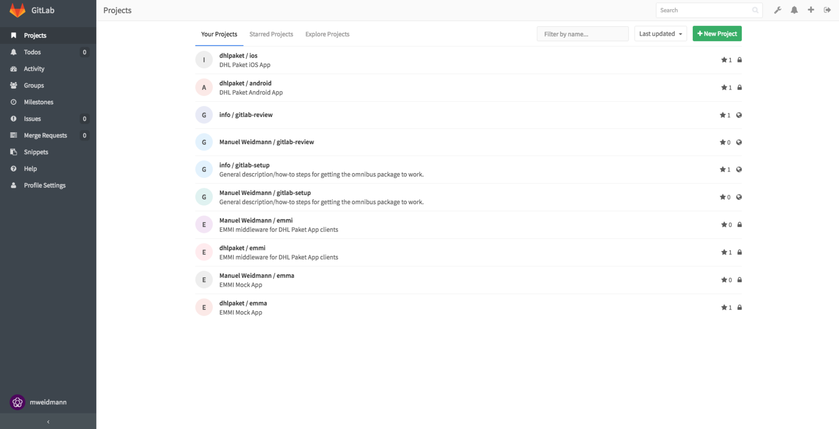This screenshot has height=429, width=839.
Task: Click the lock icon on dhlpaket / android row
Action: pos(739,88)
